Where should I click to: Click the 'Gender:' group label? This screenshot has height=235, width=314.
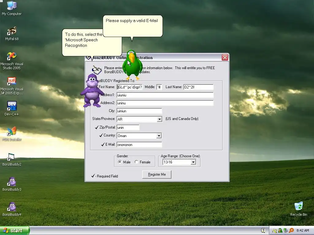pyautogui.click(x=123, y=156)
